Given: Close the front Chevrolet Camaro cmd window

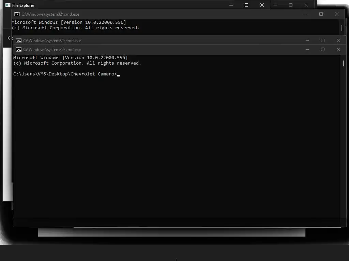Looking at the screenshot, I should [338, 50].
